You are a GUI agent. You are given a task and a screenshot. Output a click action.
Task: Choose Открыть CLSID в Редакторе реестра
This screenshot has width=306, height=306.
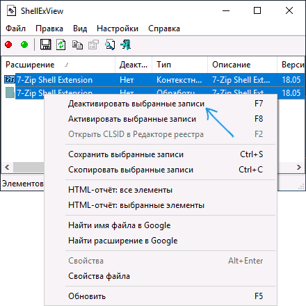161,134
